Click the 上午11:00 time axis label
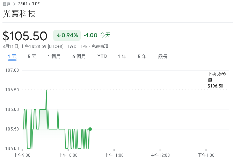The width and height of the screenshot is (233, 162). click(114, 155)
